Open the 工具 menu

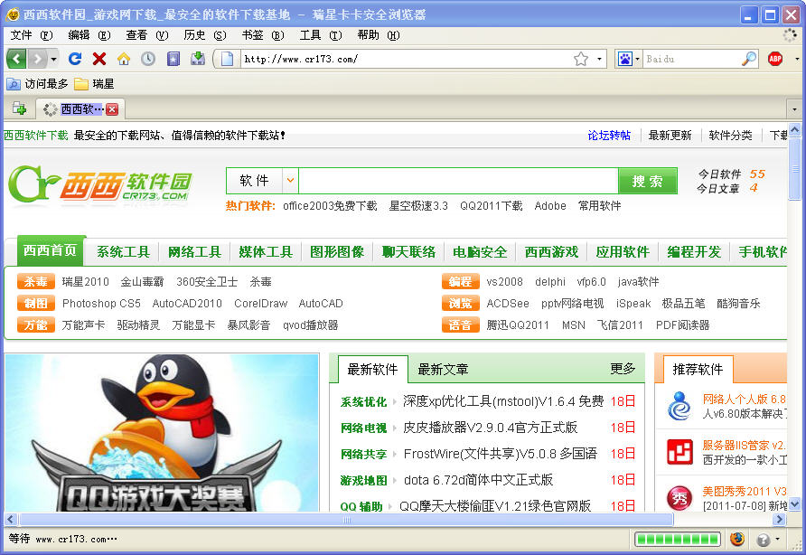(x=321, y=35)
